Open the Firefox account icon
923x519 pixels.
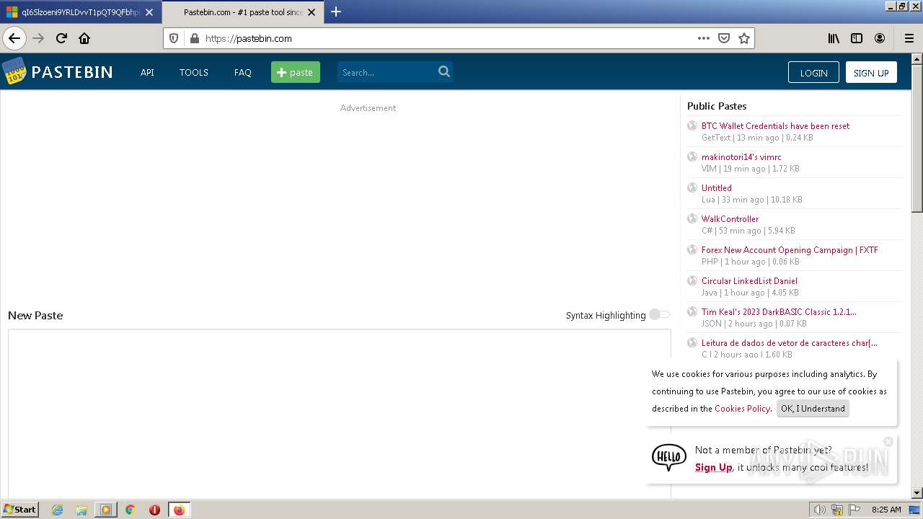coord(880,38)
